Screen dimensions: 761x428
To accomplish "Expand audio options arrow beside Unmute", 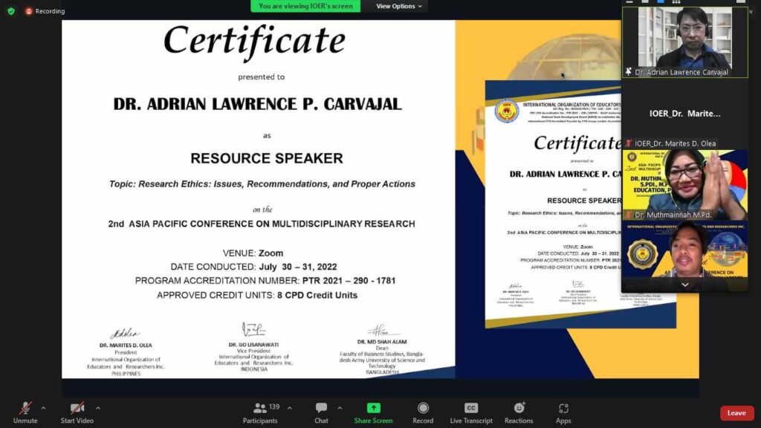I will pyautogui.click(x=43, y=407).
